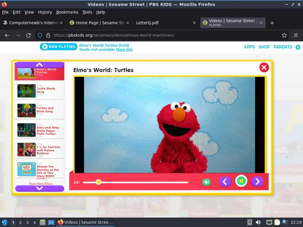Open the SHOP link

click(x=264, y=47)
